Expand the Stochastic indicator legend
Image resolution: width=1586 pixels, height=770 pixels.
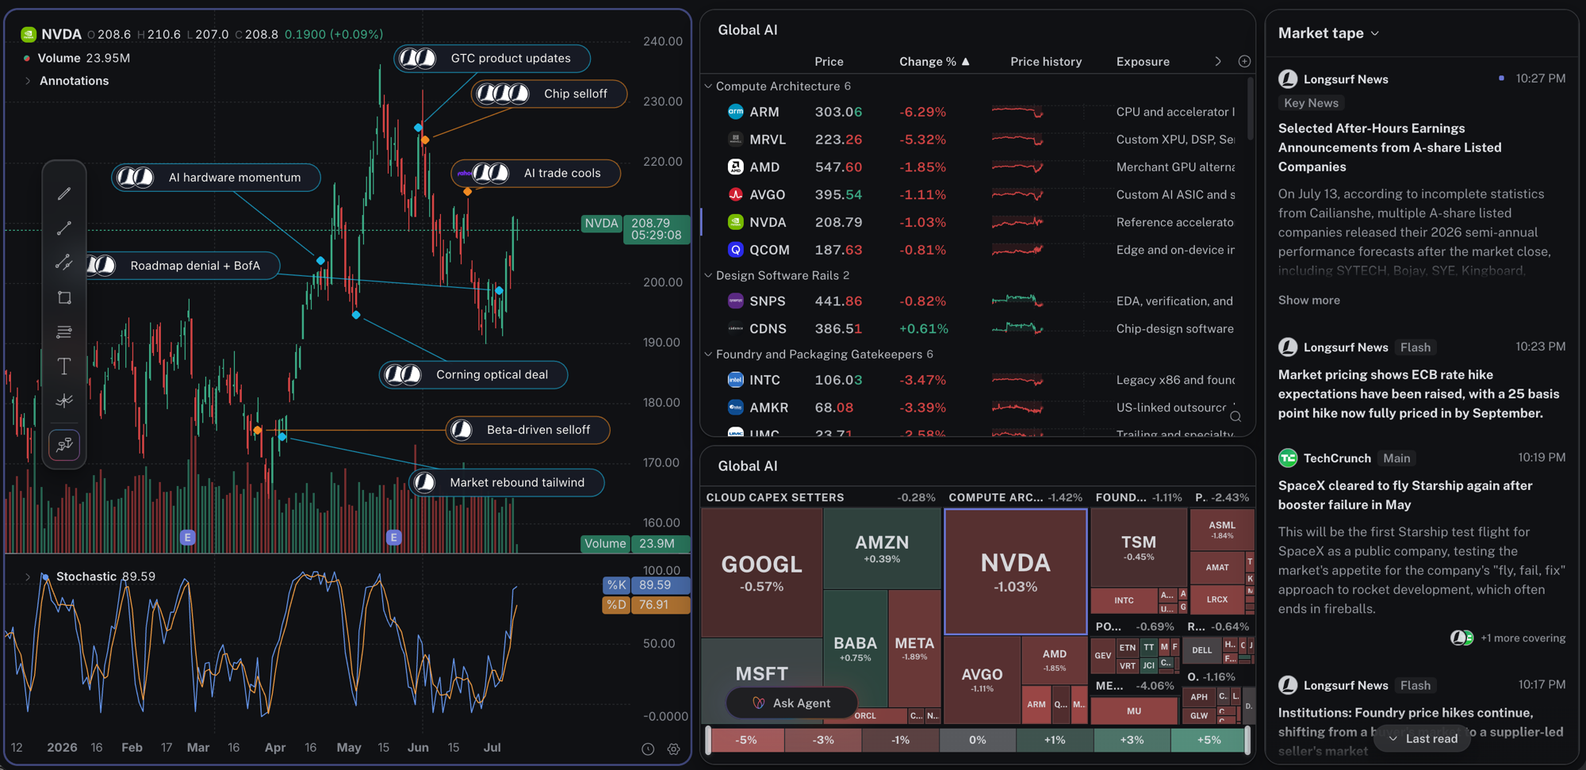point(28,577)
